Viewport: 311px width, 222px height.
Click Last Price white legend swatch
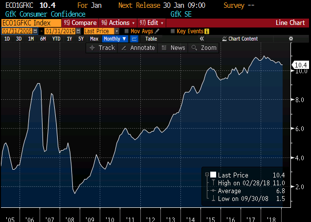tap(213, 175)
